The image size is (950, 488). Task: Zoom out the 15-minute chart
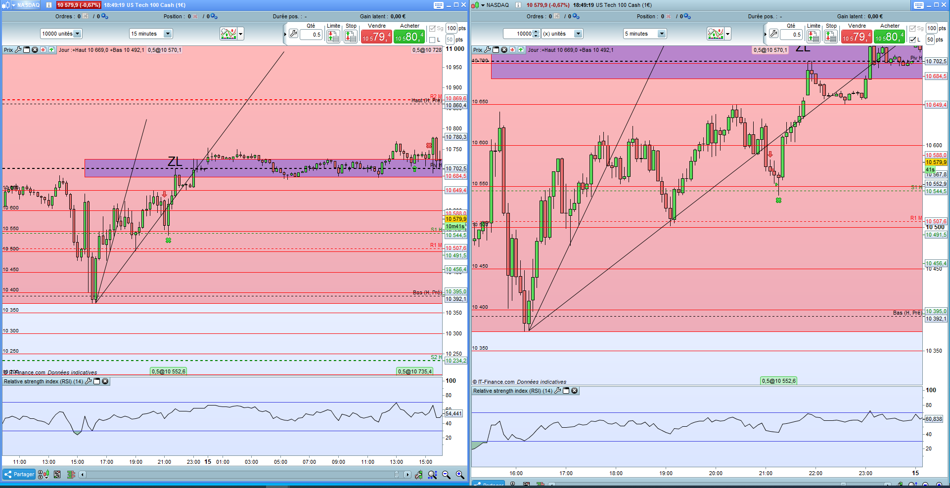coord(446,475)
